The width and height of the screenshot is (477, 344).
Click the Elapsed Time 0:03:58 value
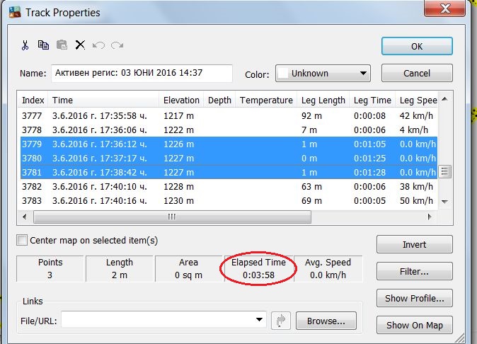pos(258,275)
